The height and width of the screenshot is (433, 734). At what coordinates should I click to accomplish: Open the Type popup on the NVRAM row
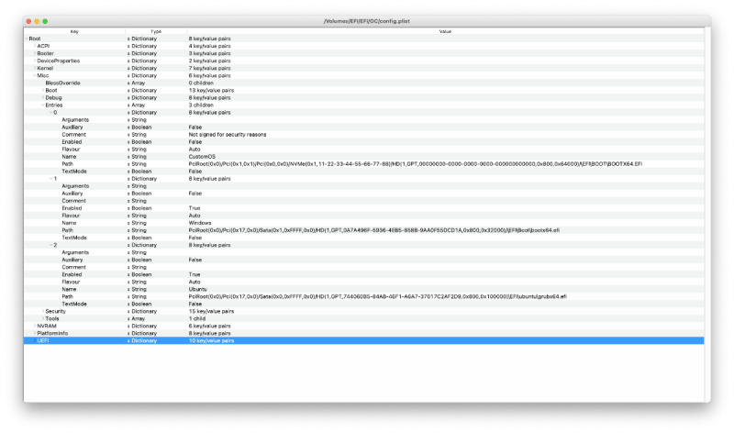pyautogui.click(x=128, y=327)
